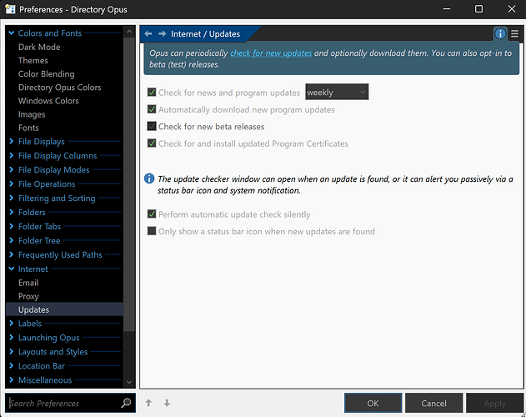This screenshot has height=417, width=526.
Task: Open the Proxy page under Internet
Action: pyautogui.click(x=28, y=296)
